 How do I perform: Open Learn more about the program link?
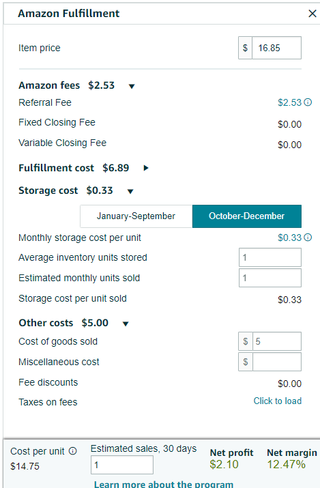tap(164, 484)
